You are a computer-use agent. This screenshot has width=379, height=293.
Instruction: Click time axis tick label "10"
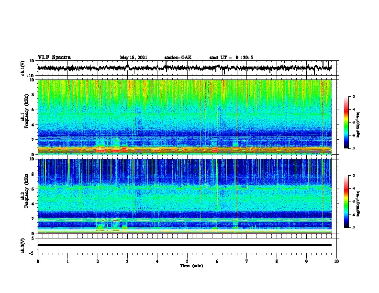point(336,261)
